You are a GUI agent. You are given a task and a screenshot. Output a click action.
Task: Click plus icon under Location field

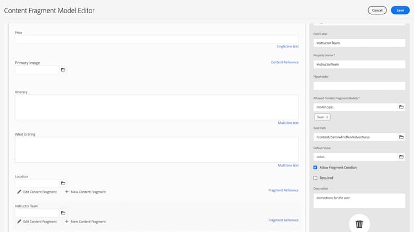click(x=67, y=192)
